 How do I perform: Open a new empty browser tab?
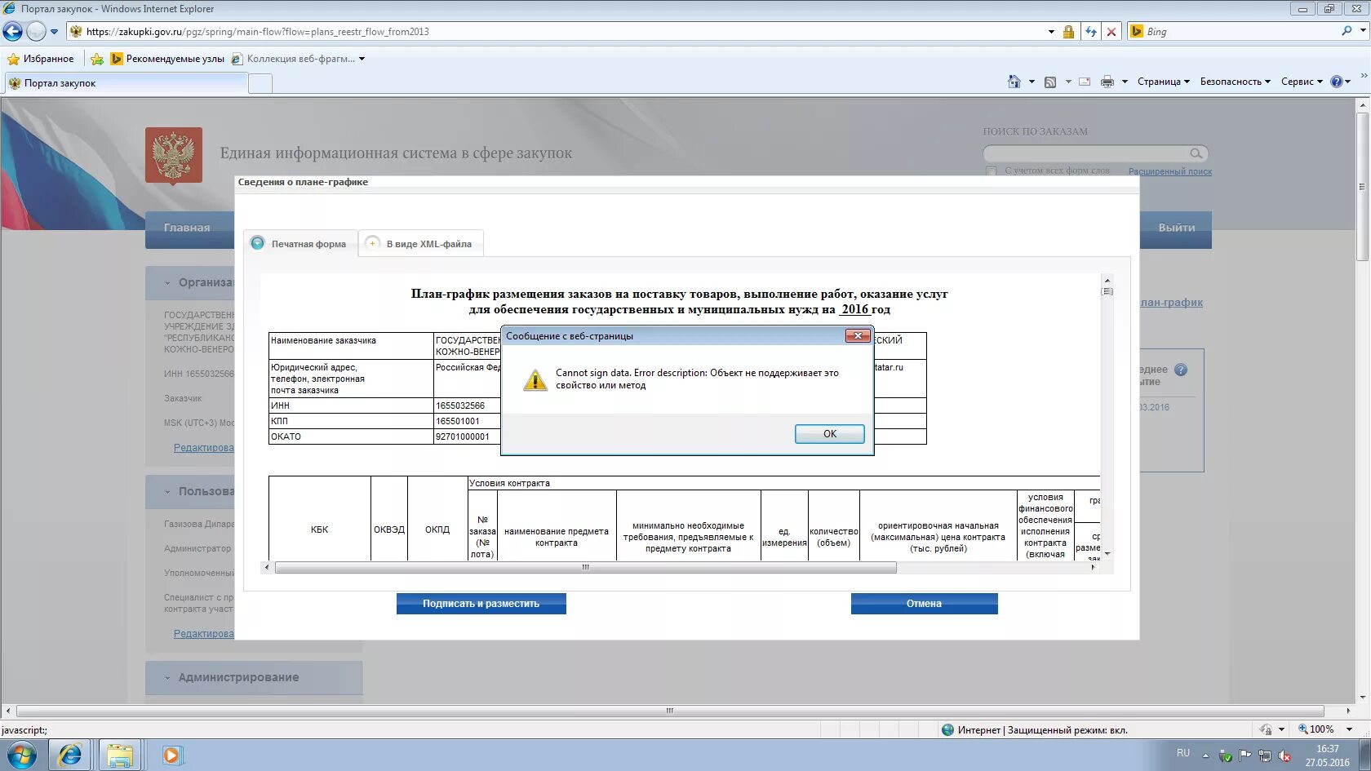(260, 83)
